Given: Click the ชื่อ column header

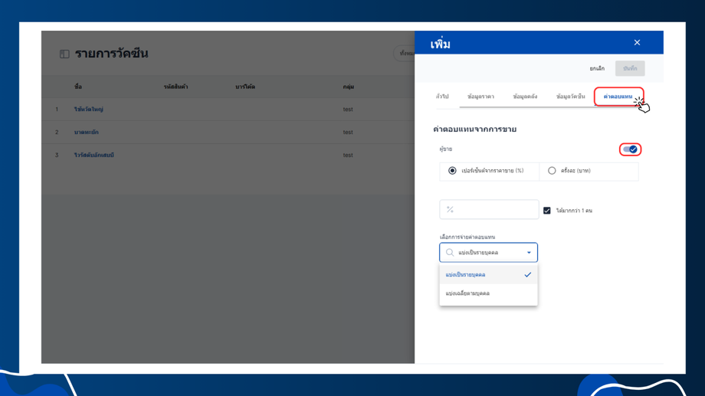Looking at the screenshot, I should tap(78, 87).
